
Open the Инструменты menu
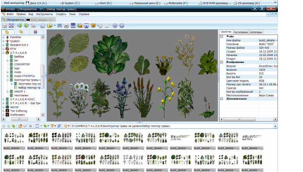pos(45,14)
